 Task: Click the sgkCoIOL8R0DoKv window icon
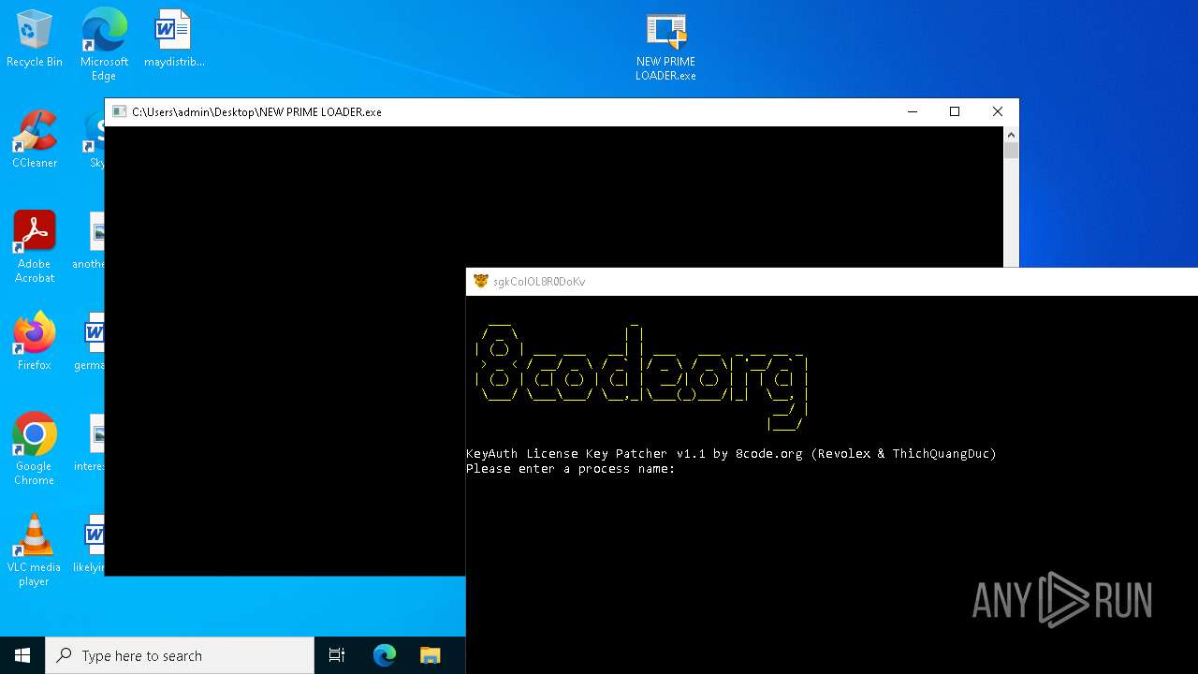coord(481,281)
